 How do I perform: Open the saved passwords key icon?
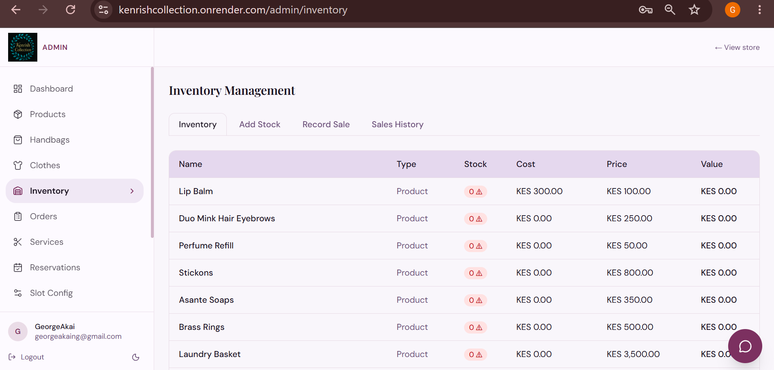click(645, 10)
